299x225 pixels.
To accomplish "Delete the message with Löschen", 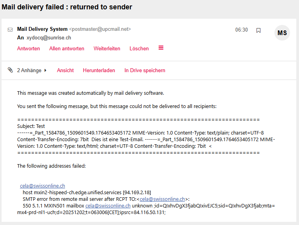I will (x=139, y=49).
